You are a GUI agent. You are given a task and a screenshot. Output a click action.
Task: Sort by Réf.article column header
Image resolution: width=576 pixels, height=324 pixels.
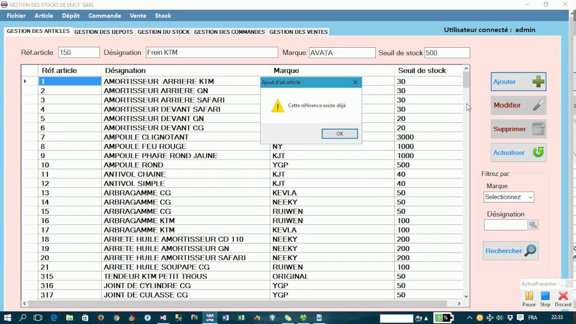(70, 71)
